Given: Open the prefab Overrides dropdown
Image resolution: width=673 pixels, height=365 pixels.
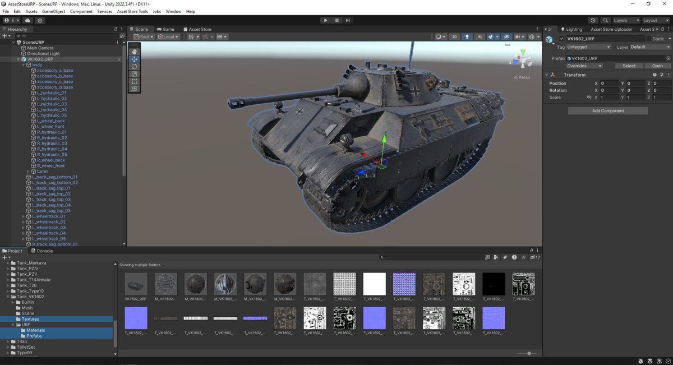Looking at the screenshot, I should [x=585, y=66].
